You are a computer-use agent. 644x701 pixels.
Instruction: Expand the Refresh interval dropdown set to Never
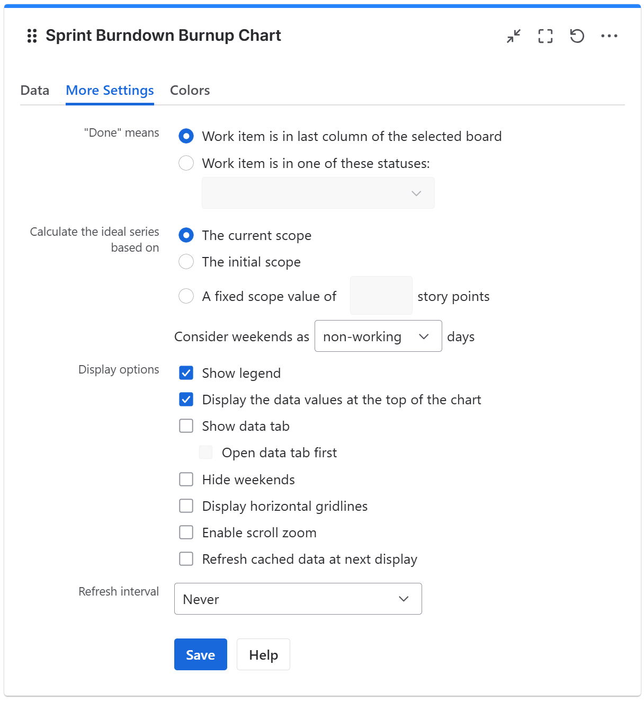(298, 599)
